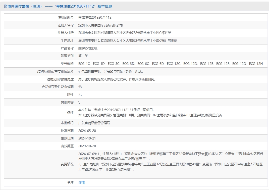Select change entry 2、生产地址由
The width and height of the screenshot is (269, 190).
click(x=171, y=167)
